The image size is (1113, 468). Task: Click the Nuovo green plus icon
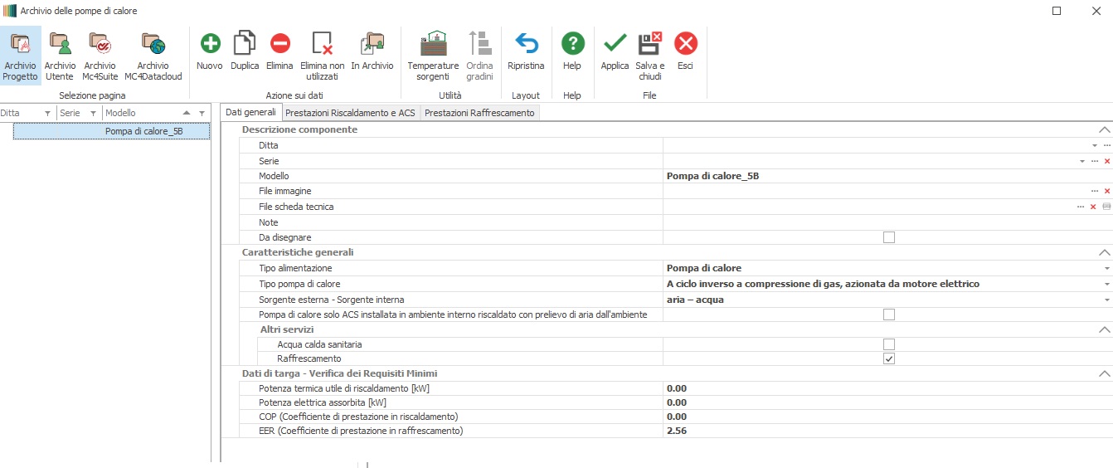pyautogui.click(x=210, y=44)
